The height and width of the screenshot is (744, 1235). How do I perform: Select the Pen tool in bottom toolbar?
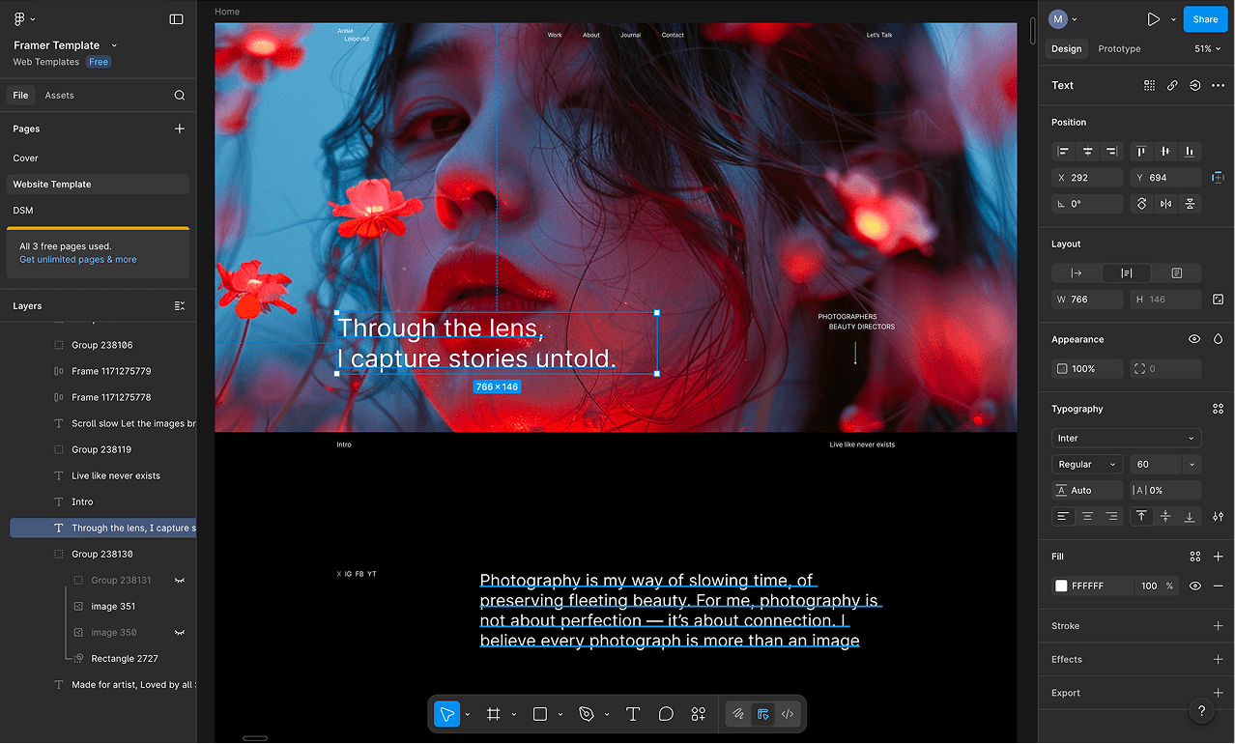[586, 714]
